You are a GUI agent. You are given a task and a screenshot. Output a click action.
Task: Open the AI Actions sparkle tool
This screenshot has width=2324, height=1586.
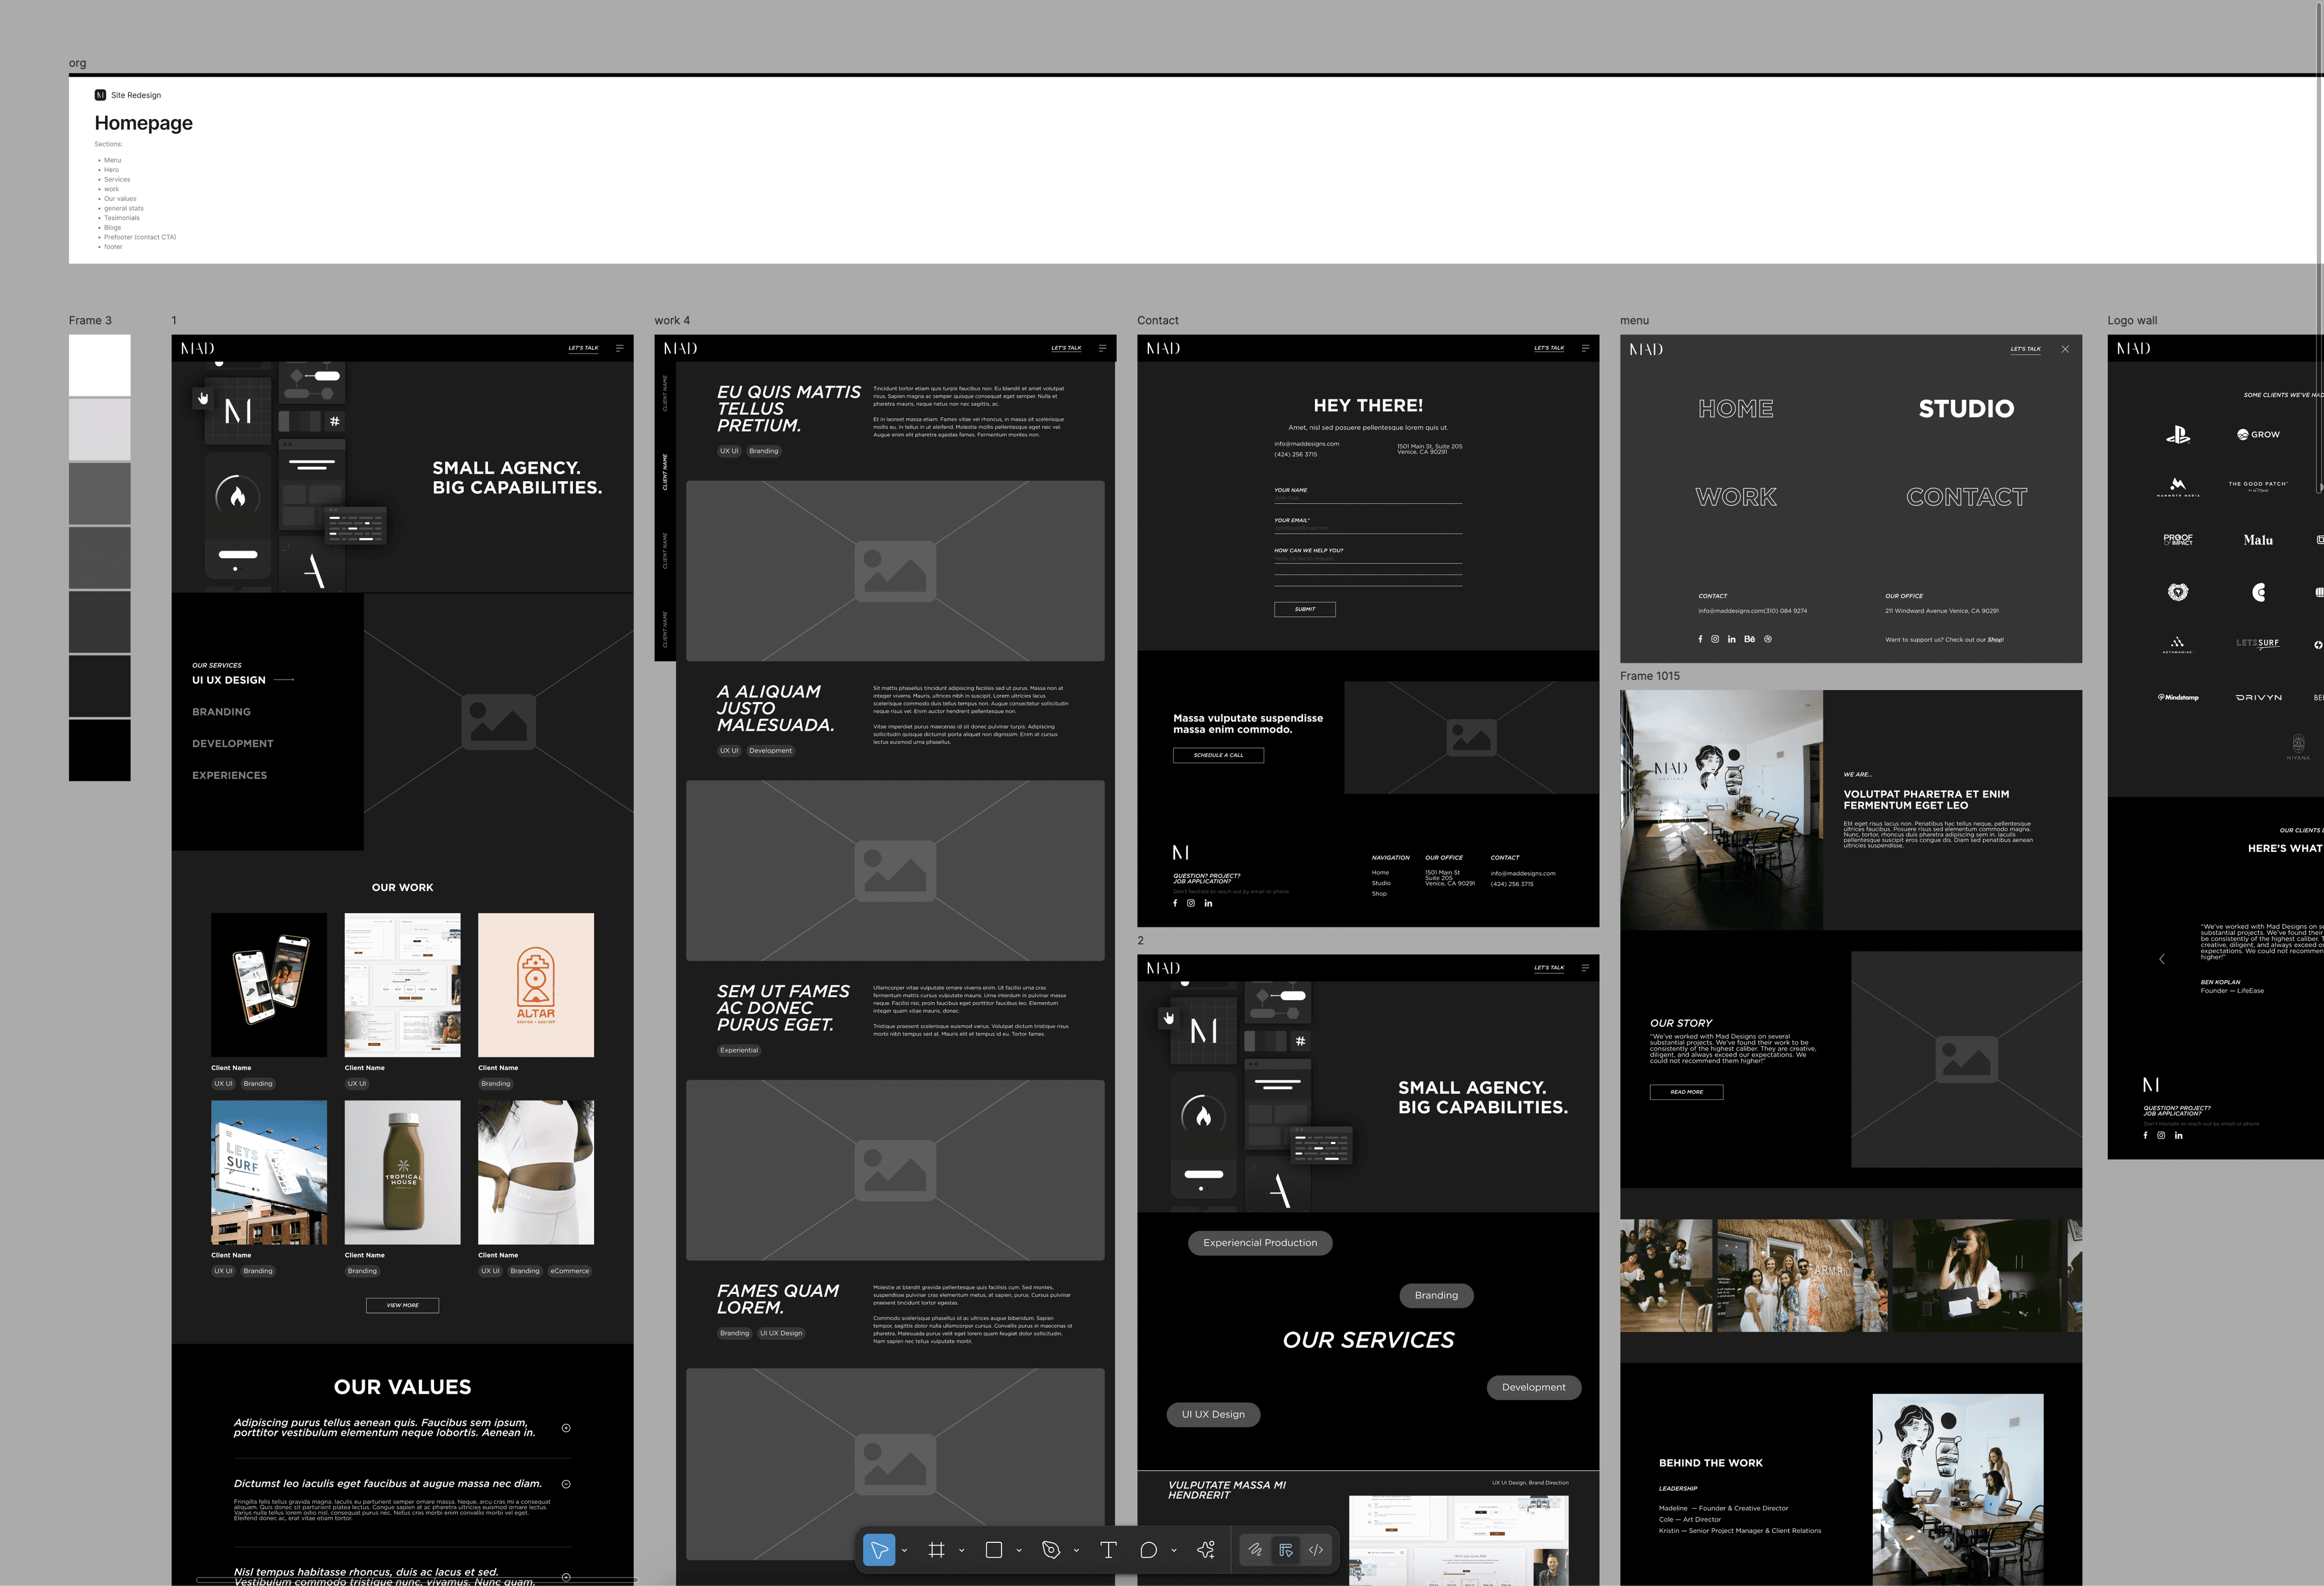1206,1550
